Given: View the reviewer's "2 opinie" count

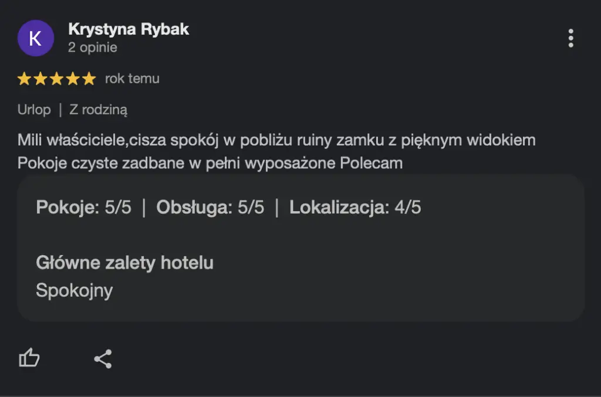Looking at the screenshot, I should tap(92, 47).
